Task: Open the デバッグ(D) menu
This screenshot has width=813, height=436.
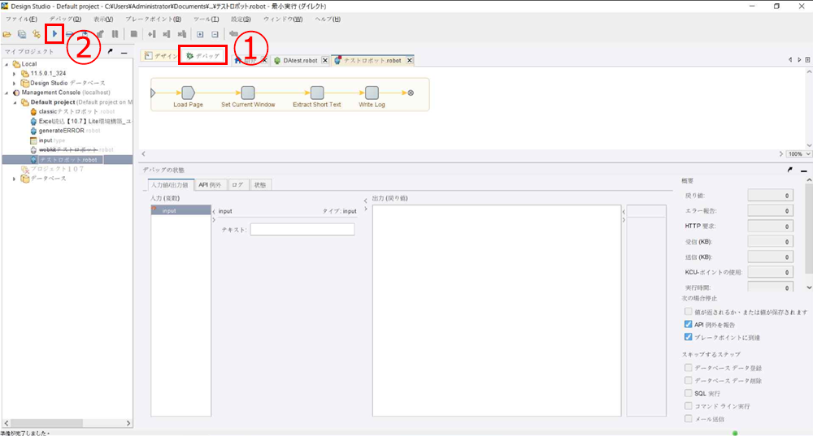Action: (65, 19)
